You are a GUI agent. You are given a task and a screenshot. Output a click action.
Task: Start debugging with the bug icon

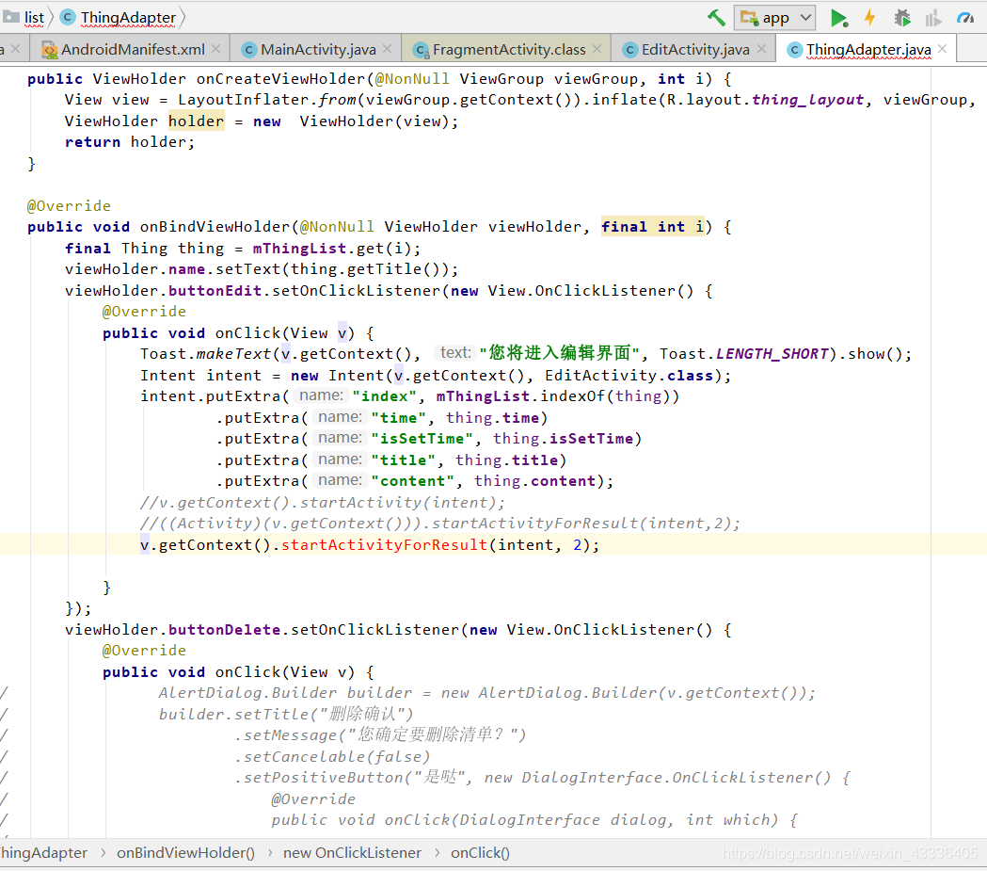click(x=902, y=18)
